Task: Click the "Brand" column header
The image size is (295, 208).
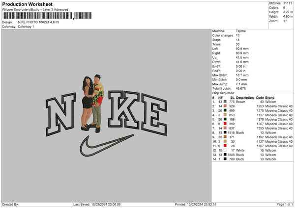Action: [x=270, y=98]
